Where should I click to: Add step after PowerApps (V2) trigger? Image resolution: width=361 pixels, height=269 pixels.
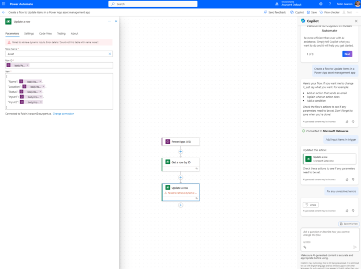(x=180, y=152)
